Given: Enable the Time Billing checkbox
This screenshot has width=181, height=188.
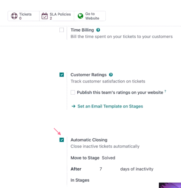Looking at the screenshot, I should (62, 30).
